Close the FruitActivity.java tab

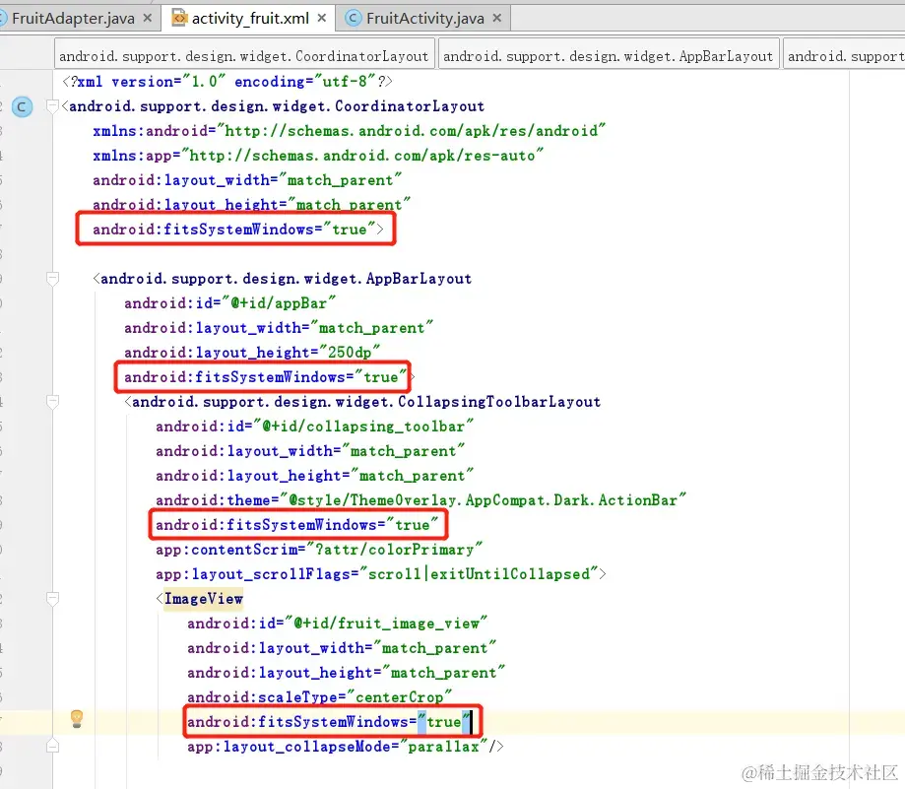[497, 18]
